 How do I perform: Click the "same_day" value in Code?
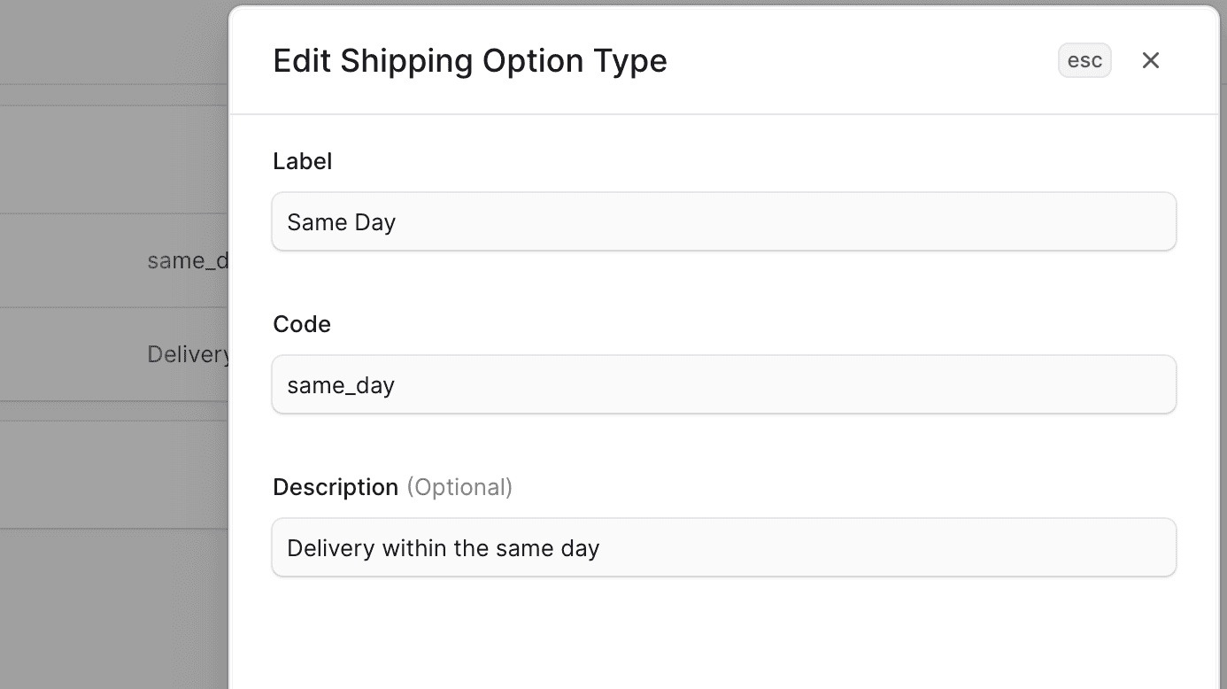click(x=341, y=385)
